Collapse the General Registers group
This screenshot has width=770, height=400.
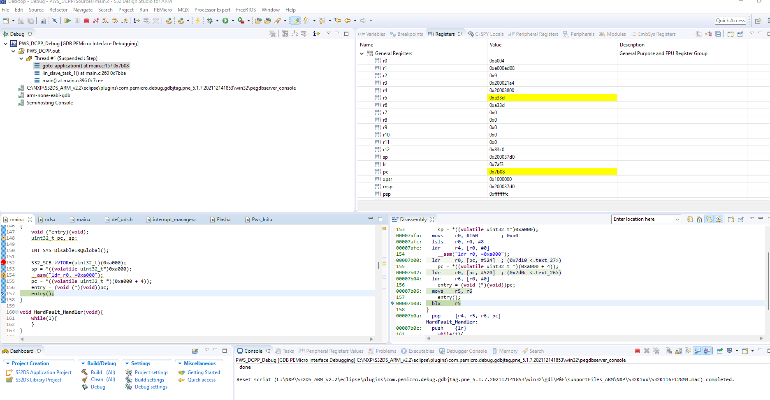click(362, 53)
